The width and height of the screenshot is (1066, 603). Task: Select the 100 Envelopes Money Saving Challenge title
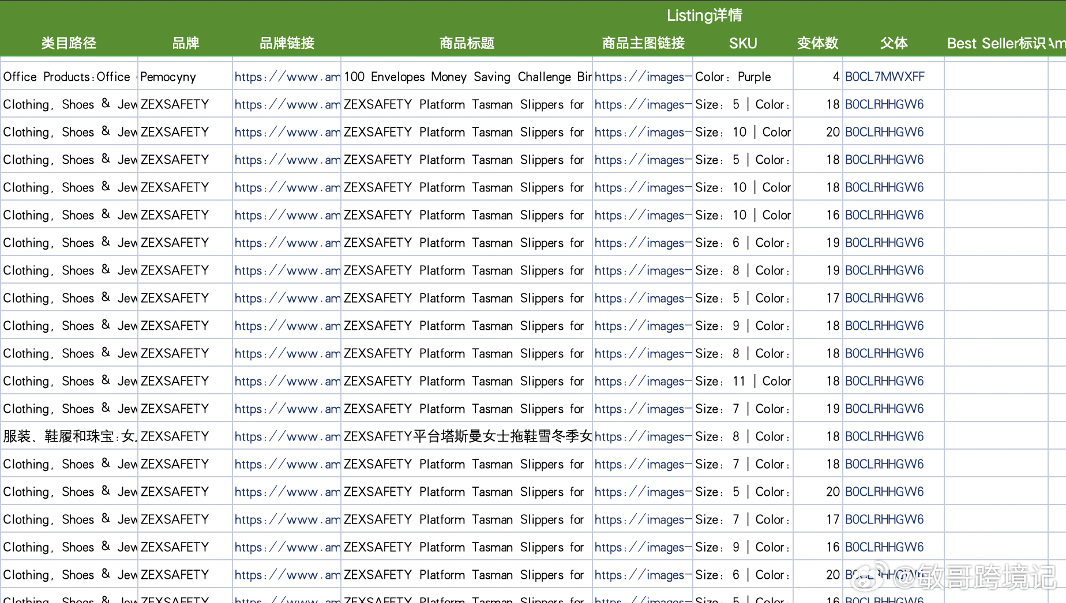click(x=467, y=77)
